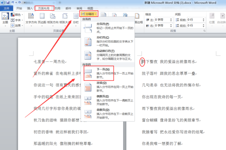Click the 纸张方向 orientation icon
The width and height of the screenshot is (226, 150).
coord(53,16)
